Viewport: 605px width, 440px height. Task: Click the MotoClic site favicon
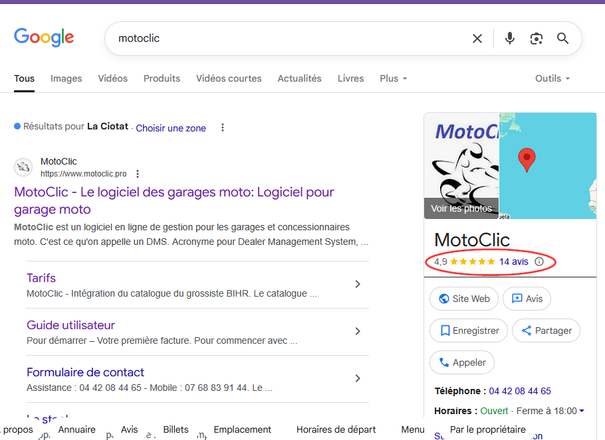click(x=23, y=167)
